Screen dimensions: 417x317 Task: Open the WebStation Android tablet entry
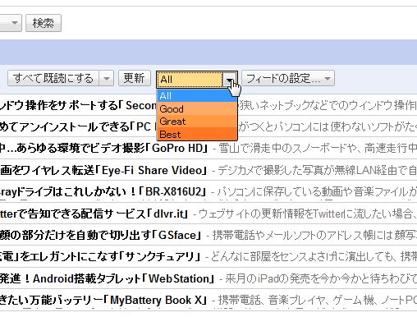click(x=208, y=278)
